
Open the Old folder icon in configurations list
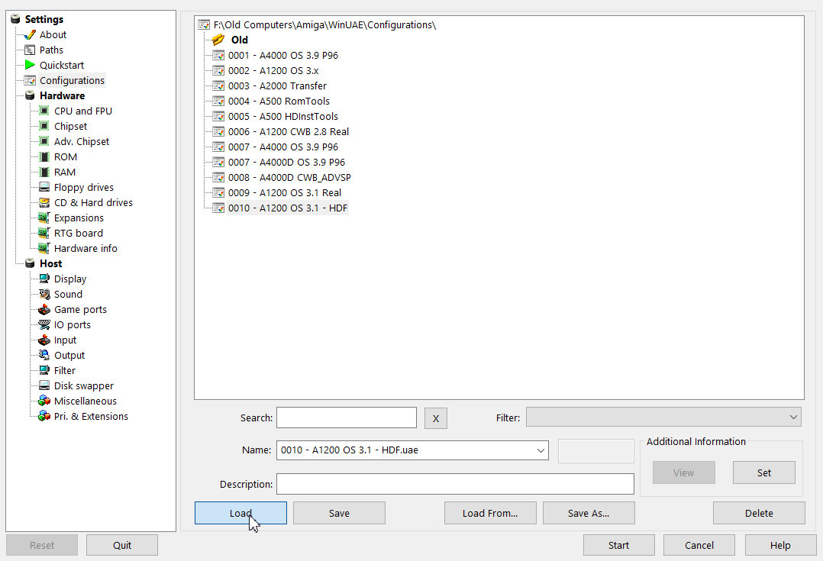218,40
